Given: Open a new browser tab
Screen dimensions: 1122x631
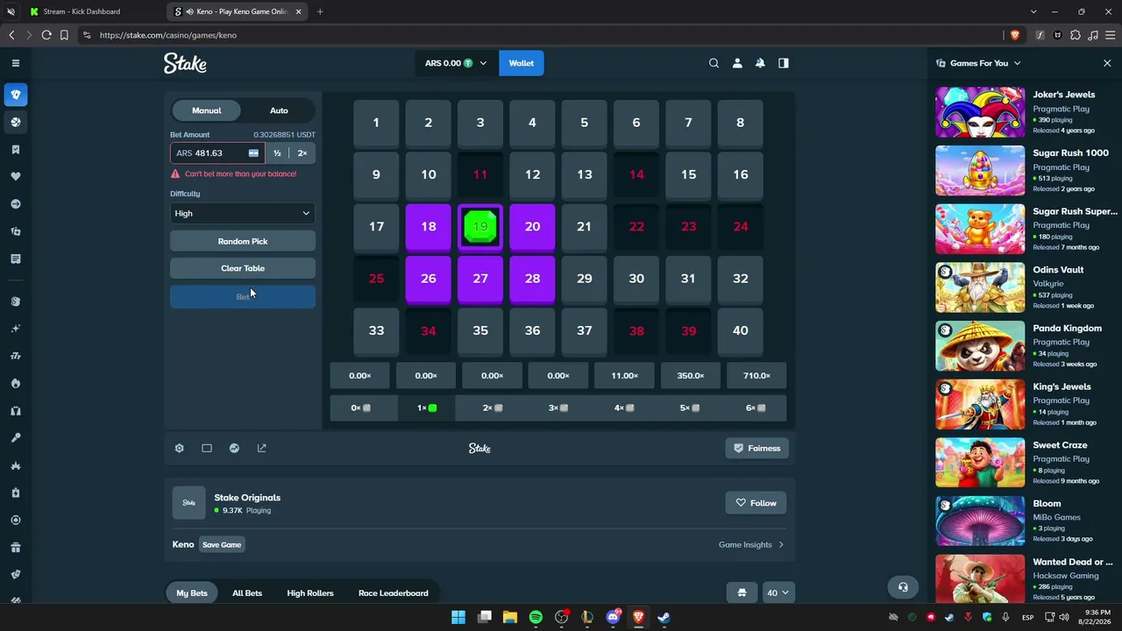Looking at the screenshot, I should click(x=319, y=11).
